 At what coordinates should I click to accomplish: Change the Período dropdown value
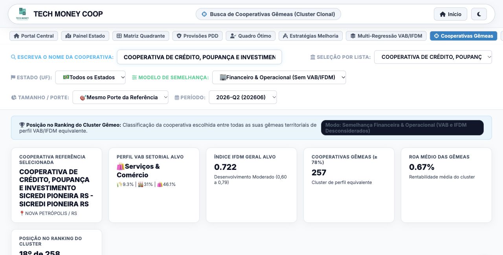tap(243, 97)
